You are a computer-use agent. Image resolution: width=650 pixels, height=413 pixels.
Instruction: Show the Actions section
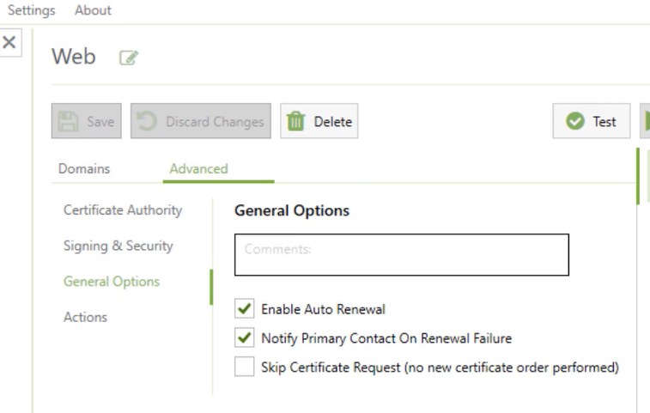coord(85,317)
